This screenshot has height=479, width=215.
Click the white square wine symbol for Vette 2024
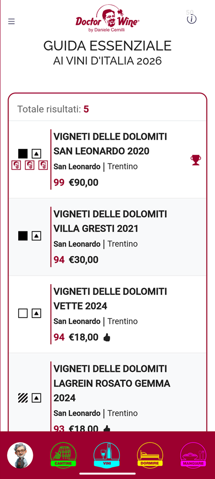click(x=23, y=313)
